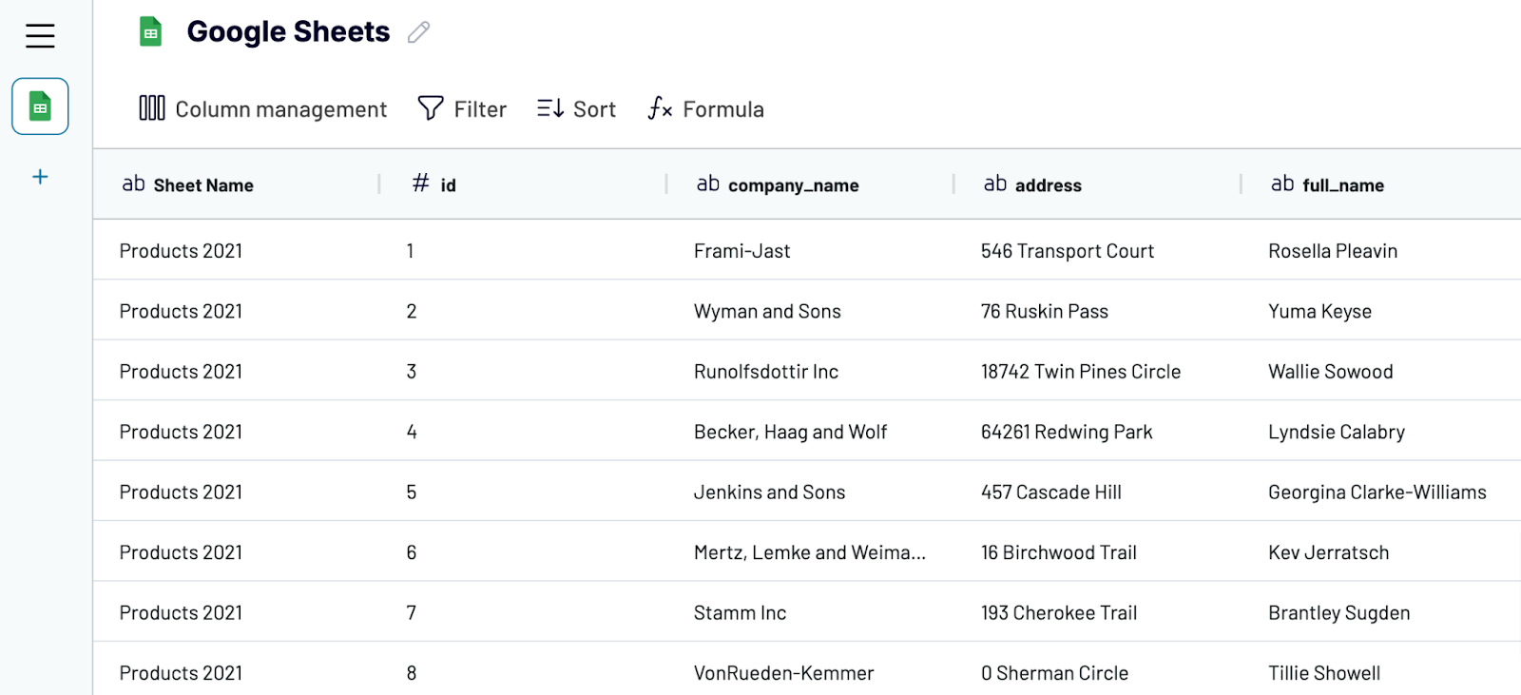Click id value 1

point(410,251)
